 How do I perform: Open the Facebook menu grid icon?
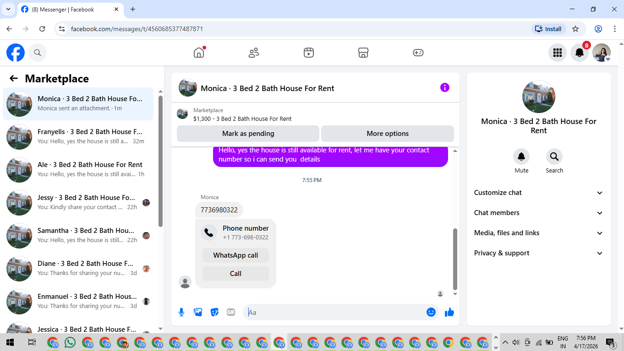(558, 53)
